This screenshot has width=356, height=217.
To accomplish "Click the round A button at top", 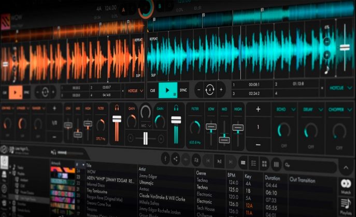I will coord(123,10).
